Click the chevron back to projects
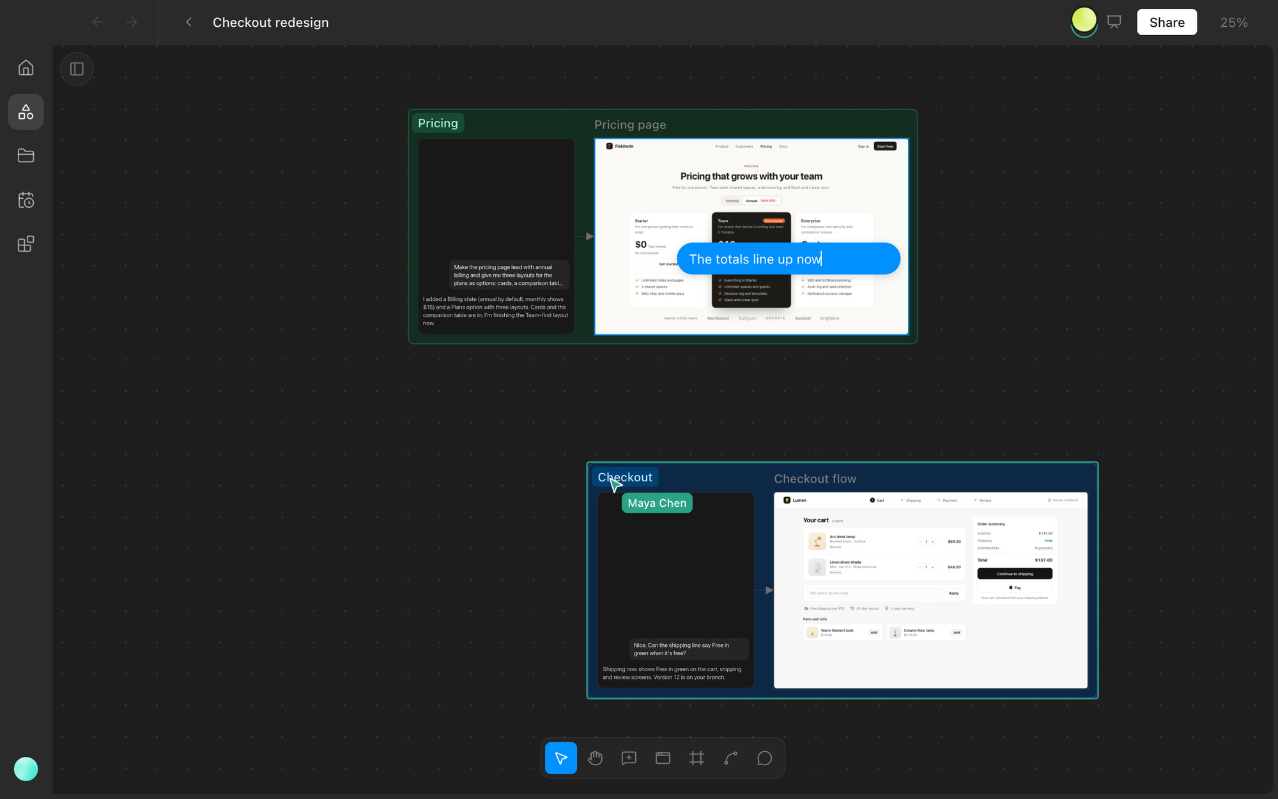Viewport: 1278px width, 799px height. tap(189, 22)
